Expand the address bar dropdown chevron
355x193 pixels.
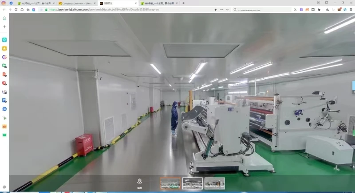[x=228, y=9]
